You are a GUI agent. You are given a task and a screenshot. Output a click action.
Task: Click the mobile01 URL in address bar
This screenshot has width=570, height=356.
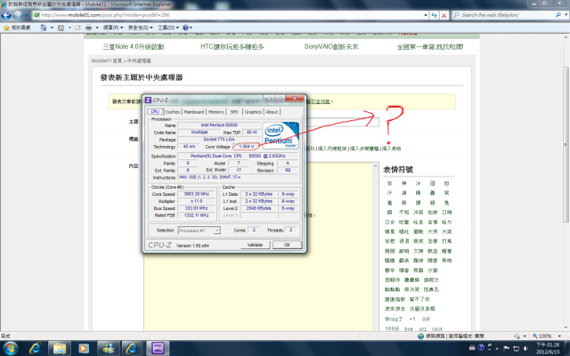click(105, 15)
